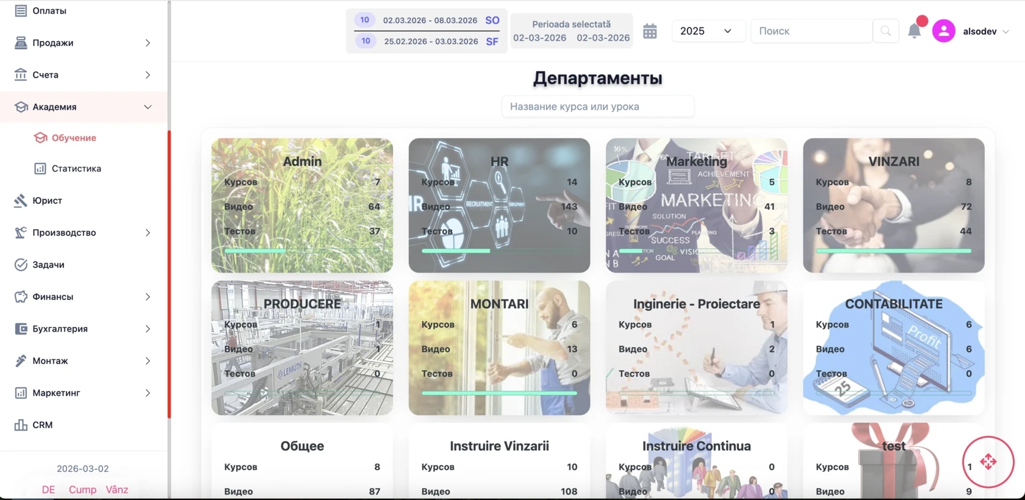Image resolution: width=1025 pixels, height=500 pixels.
Task: Open Обучение in the sidebar
Action: coord(74,138)
